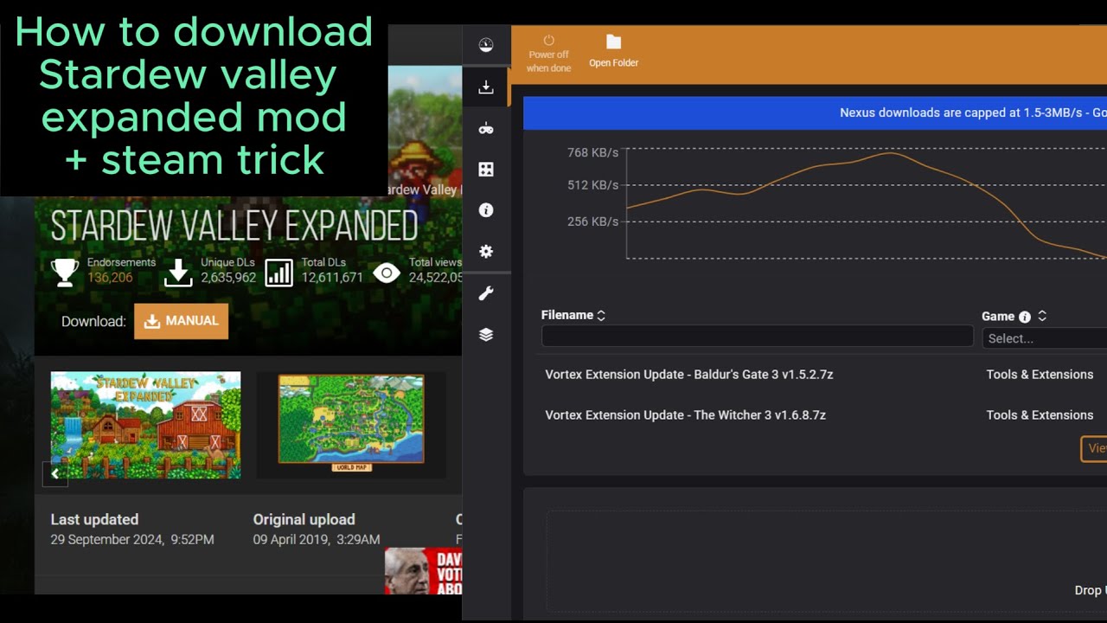Select the stacked layers icon in Vortex sidebar
The width and height of the screenshot is (1107, 623).
click(x=486, y=335)
